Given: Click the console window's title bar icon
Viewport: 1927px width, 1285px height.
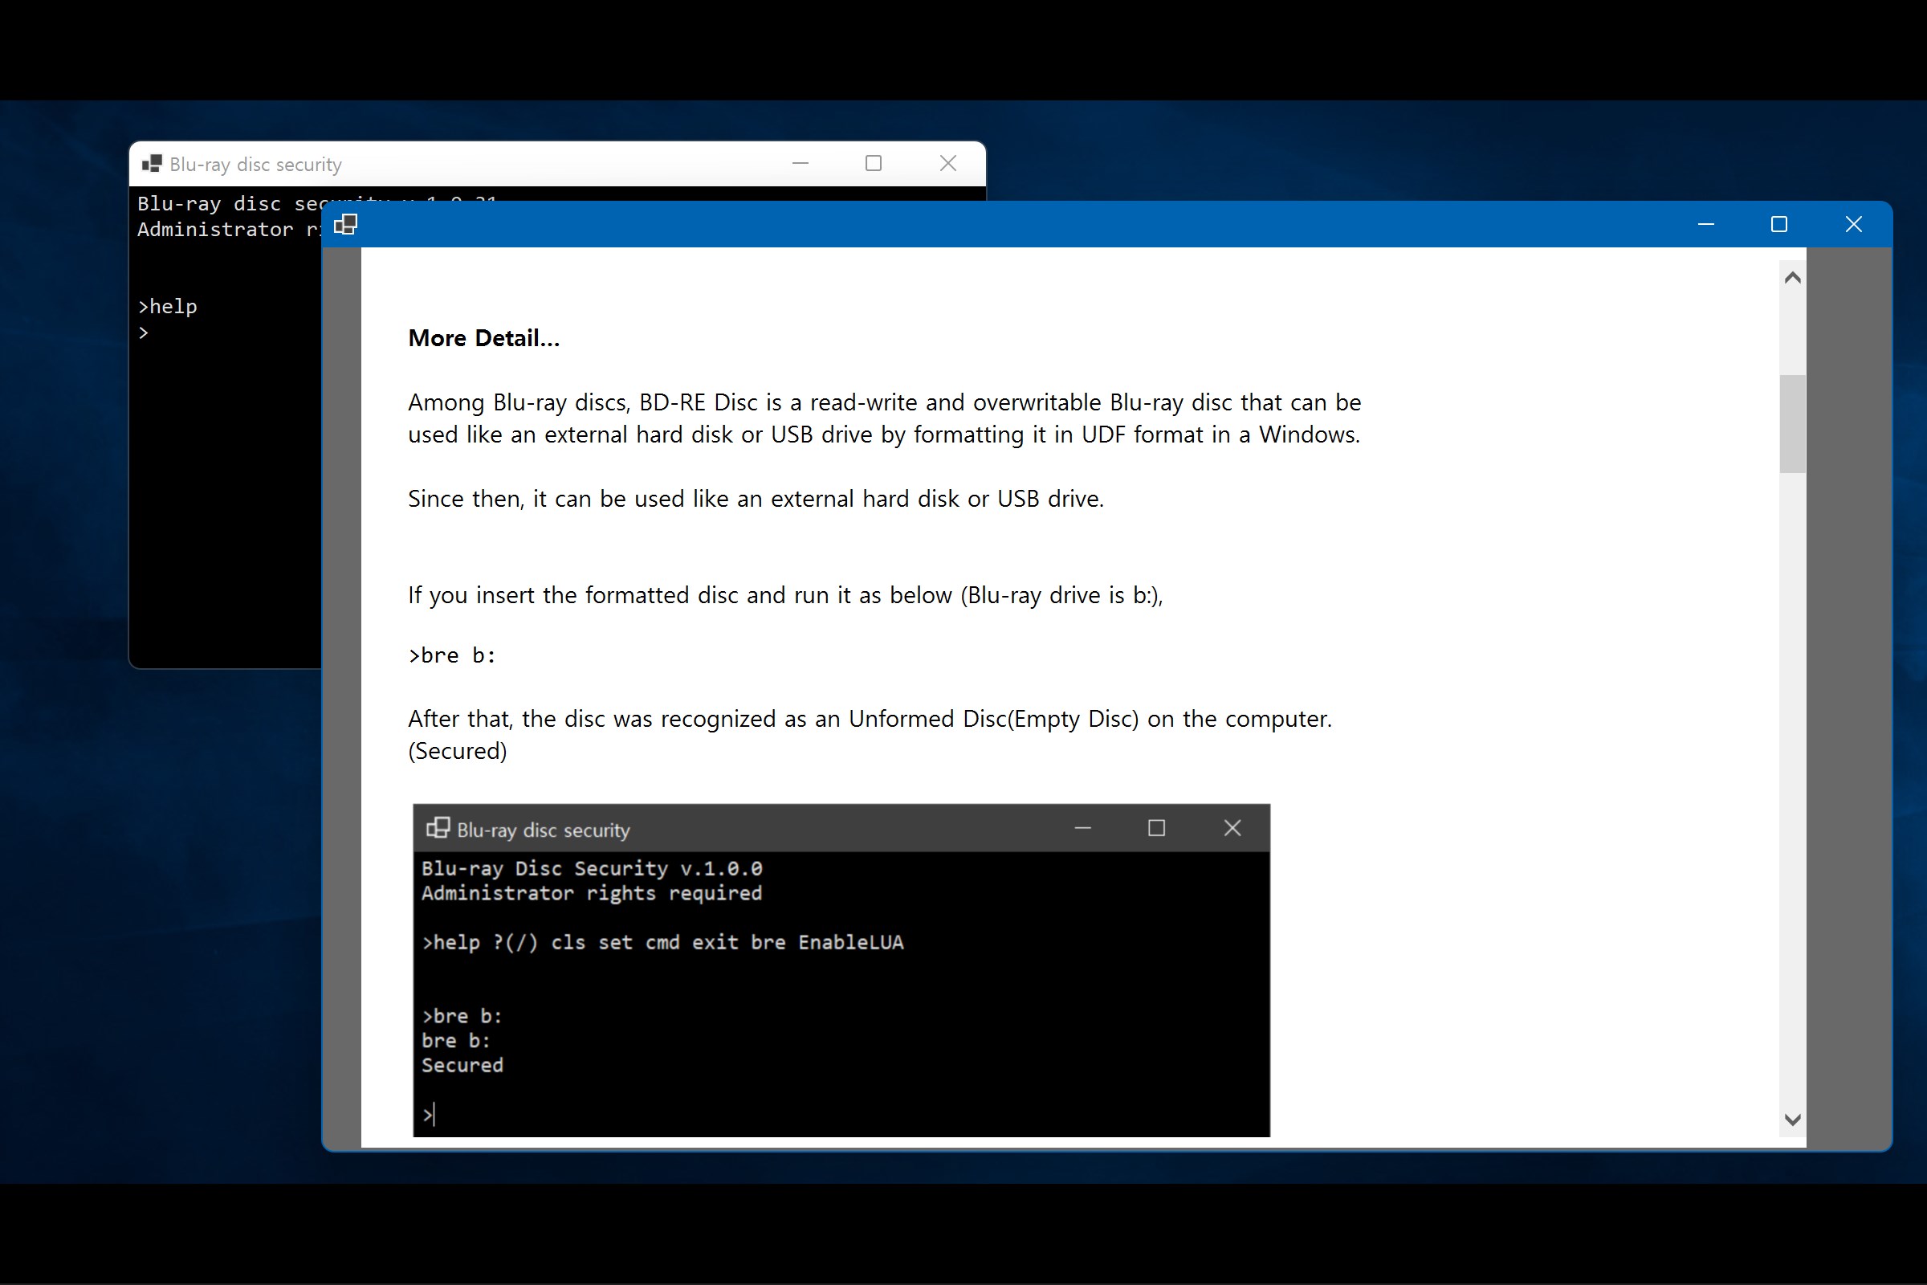Looking at the screenshot, I should click(x=152, y=164).
